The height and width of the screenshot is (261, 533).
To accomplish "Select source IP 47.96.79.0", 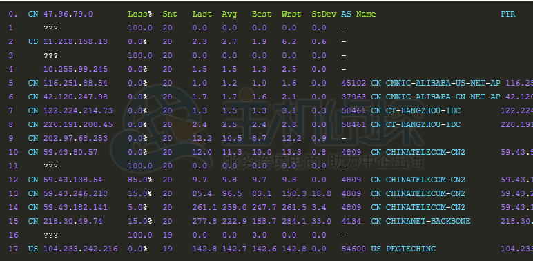I will click(68, 14).
